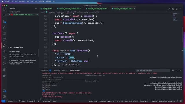
Task: Click Go Live in status bar
Action: click(x=153, y=101)
